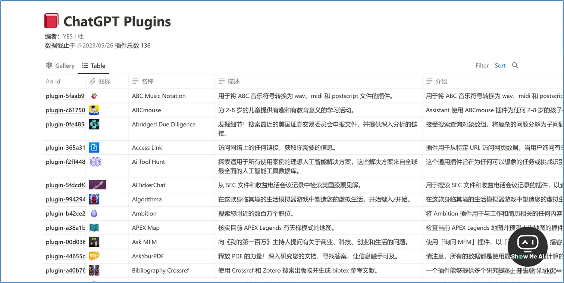Click the plugin-a40b76 id cell
The width and height of the screenshot is (564, 283).
click(x=64, y=270)
